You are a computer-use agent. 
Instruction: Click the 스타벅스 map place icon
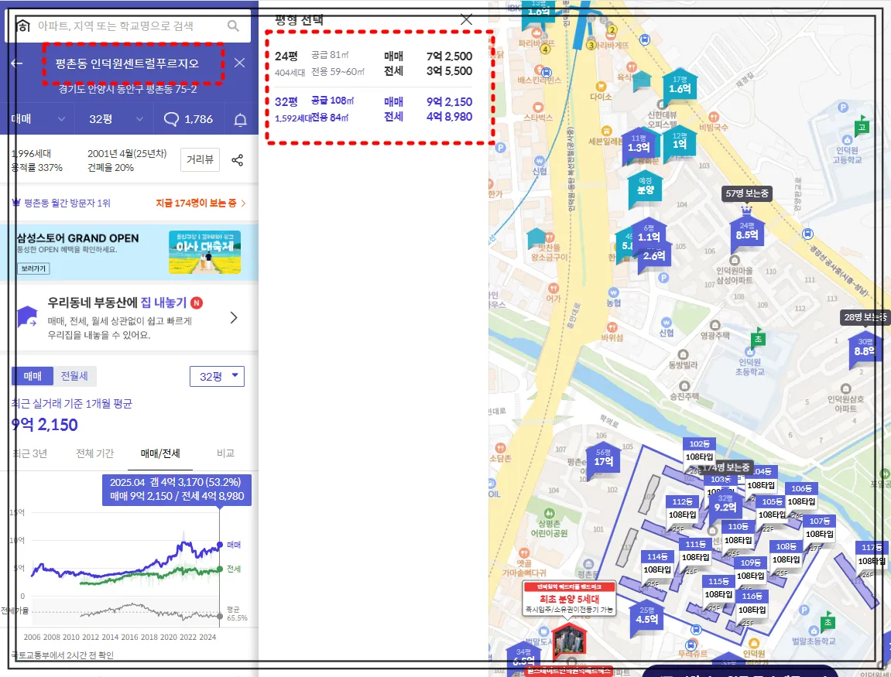537,107
